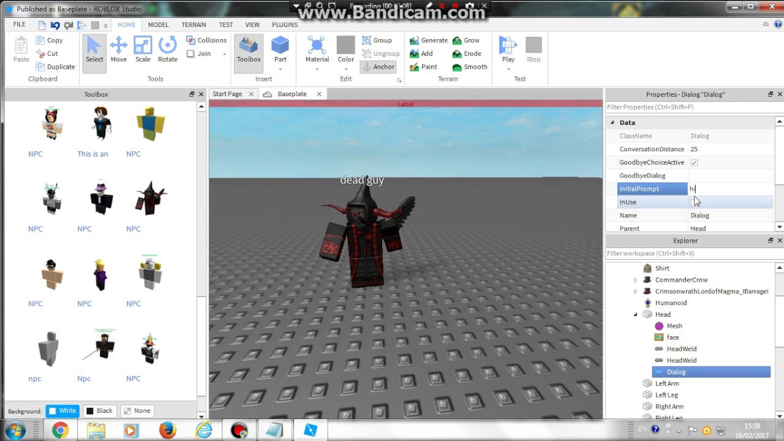Switch to the TEST tab
Image resolution: width=784 pixels, height=441 pixels.
pyautogui.click(x=226, y=24)
